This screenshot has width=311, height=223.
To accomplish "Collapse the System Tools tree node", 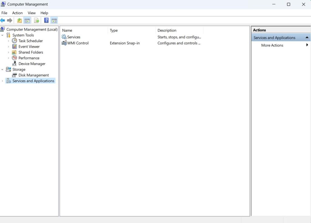I will click(2, 35).
